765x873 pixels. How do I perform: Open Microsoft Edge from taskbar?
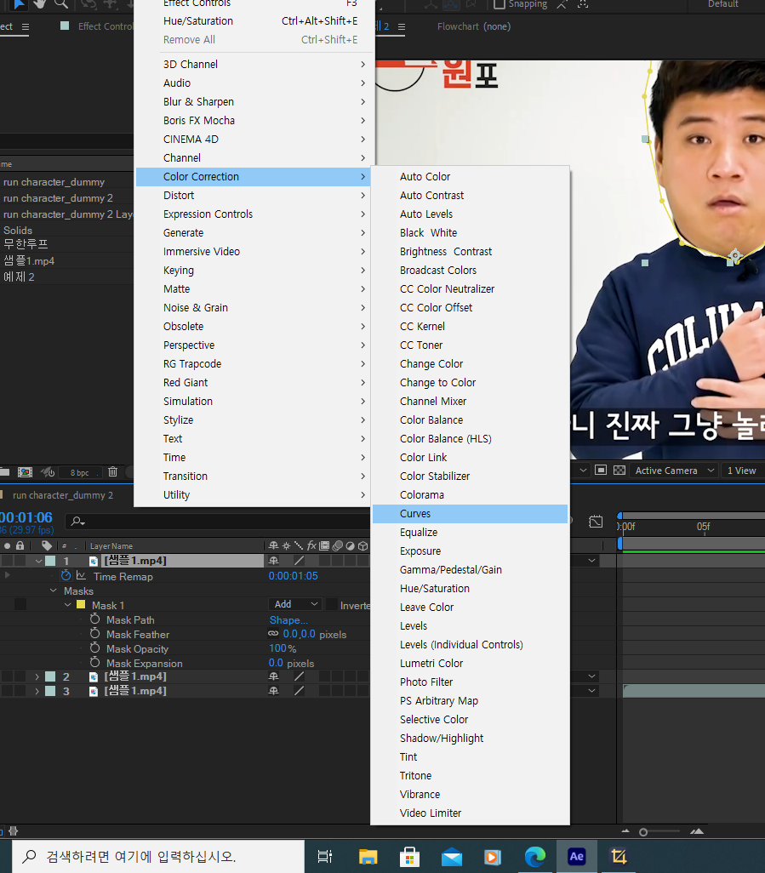[534, 856]
